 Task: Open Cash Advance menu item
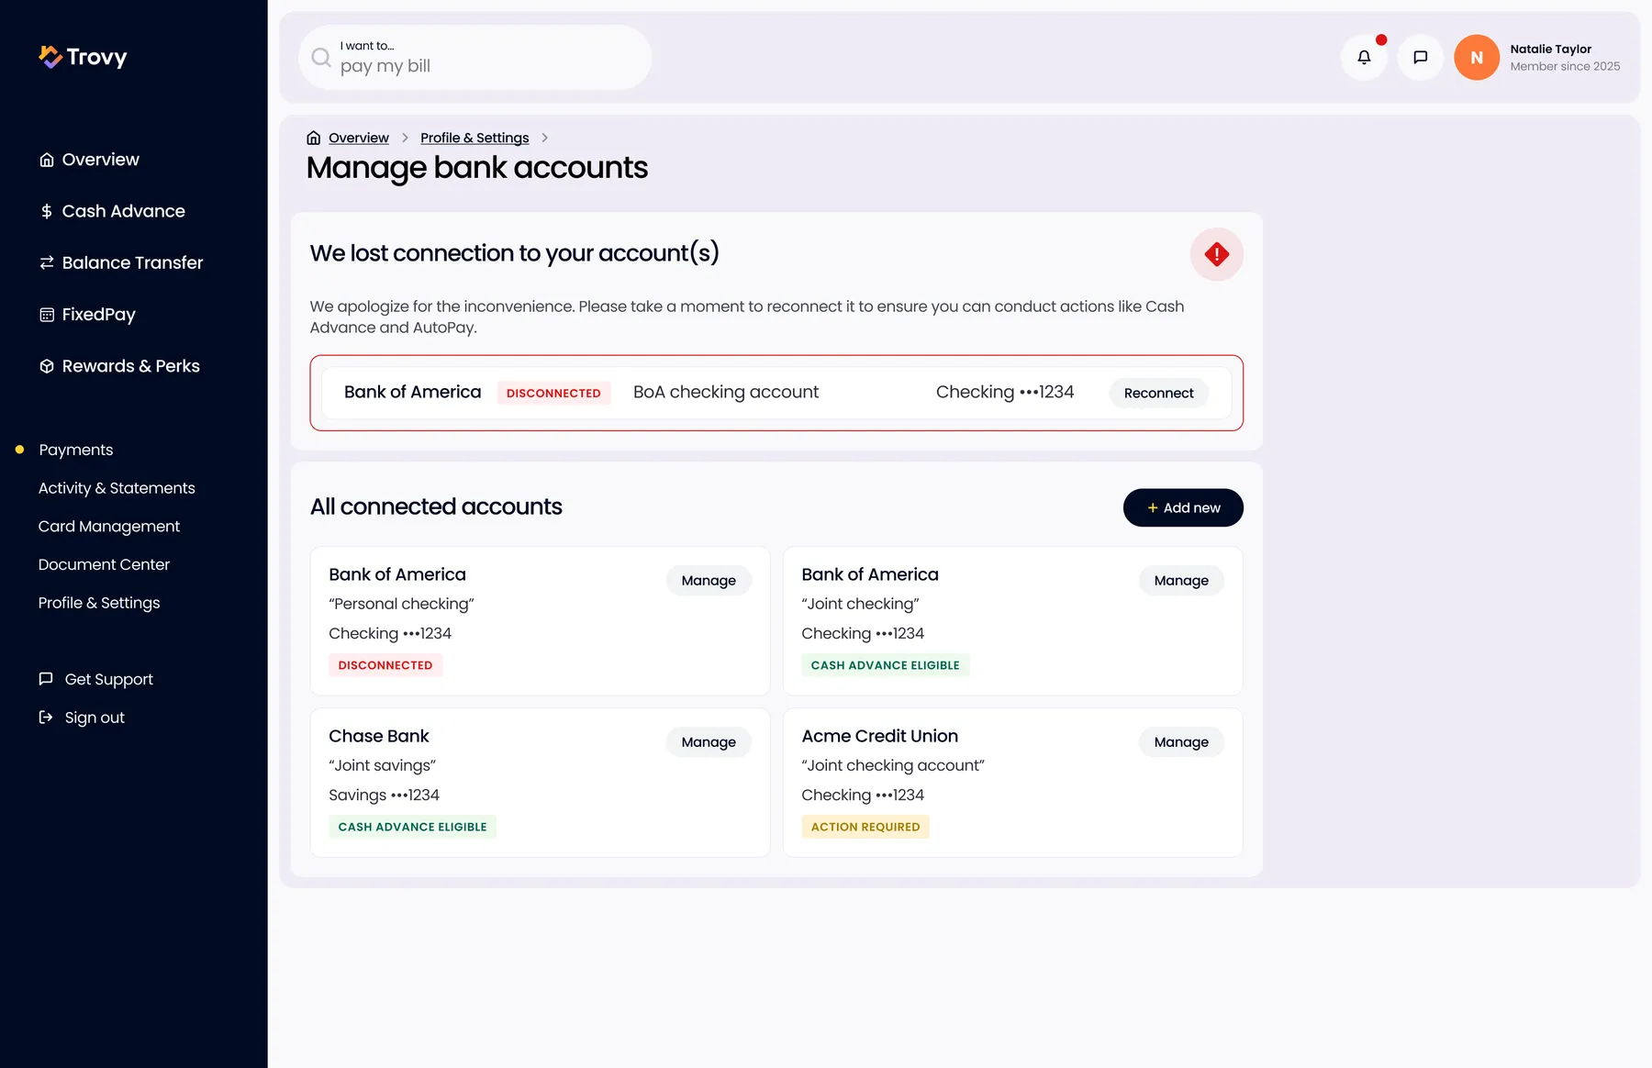[124, 211]
